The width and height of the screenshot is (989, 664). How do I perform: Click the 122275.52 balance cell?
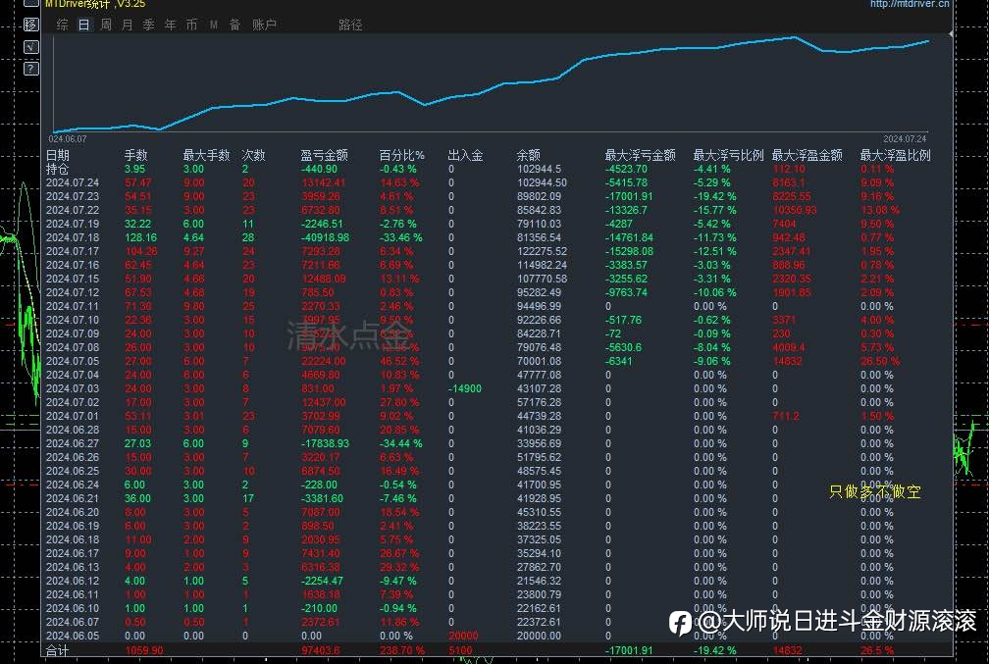542,252
